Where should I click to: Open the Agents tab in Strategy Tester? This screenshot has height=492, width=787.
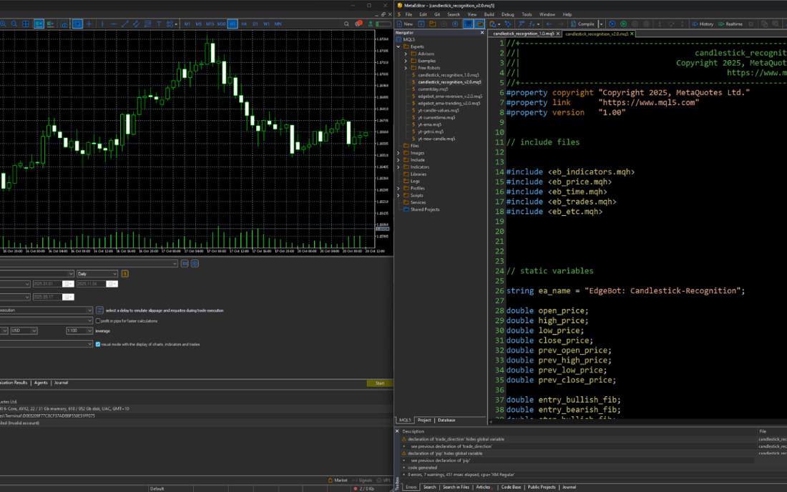click(41, 383)
